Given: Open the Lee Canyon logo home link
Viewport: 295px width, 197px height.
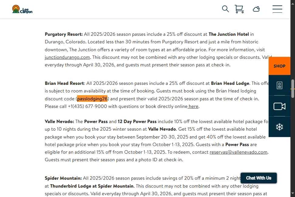Looking at the screenshot, I should pyautogui.click(x=22, y=9).
